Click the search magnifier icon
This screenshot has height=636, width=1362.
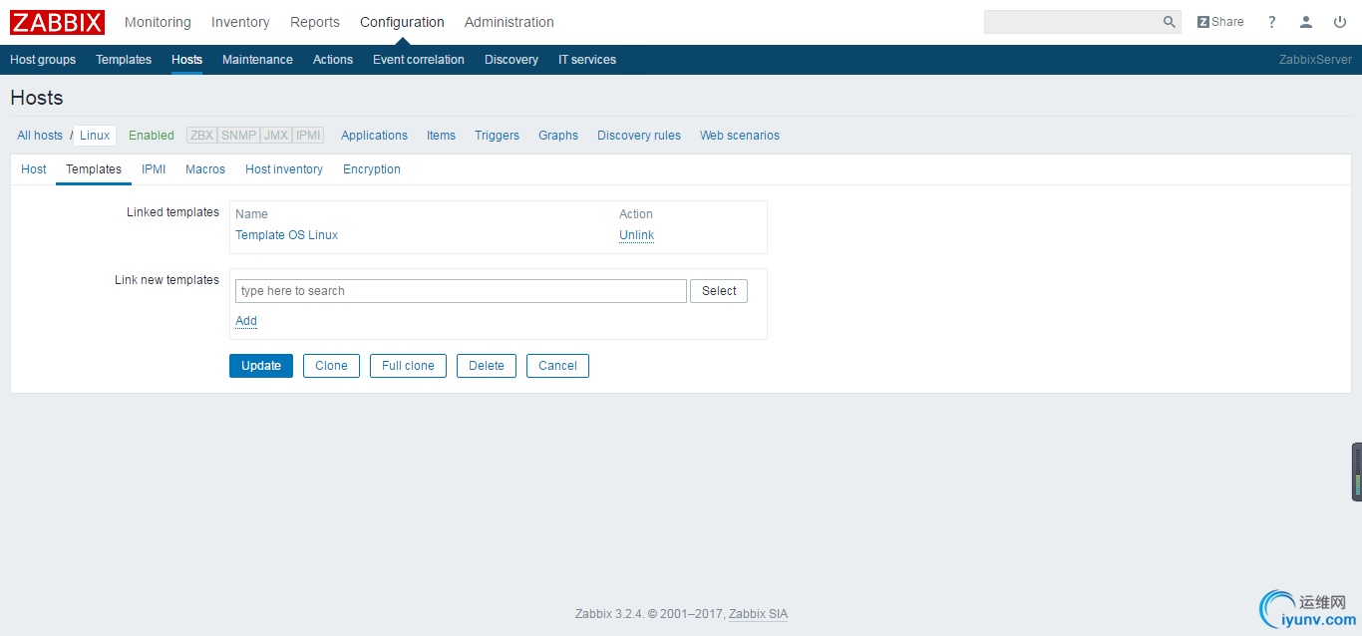pos(1170,22)
